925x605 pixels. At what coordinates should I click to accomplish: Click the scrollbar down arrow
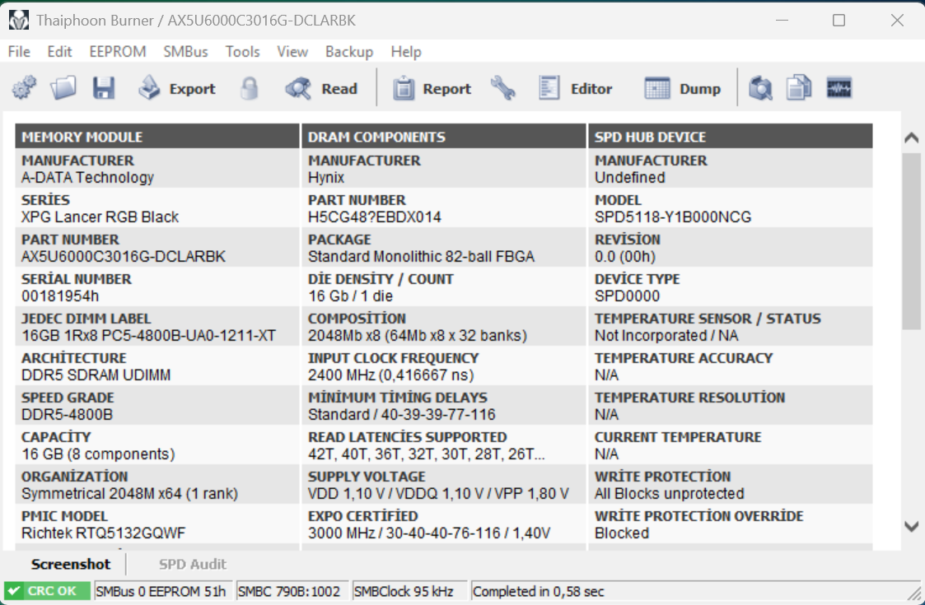tap(912, 526)
